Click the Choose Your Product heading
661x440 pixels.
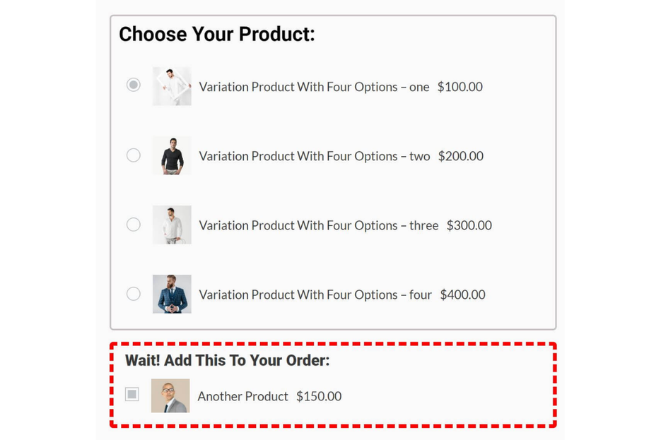[217, 34]
